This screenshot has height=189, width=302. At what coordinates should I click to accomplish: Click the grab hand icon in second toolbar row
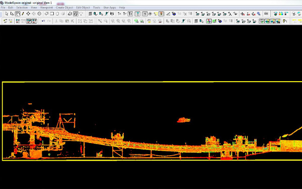point(285,21)
